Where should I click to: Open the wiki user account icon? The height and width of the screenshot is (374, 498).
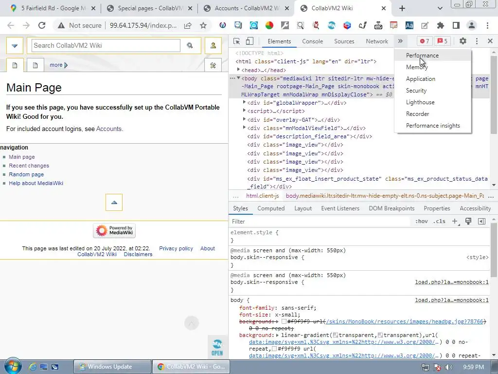[213, 45]
